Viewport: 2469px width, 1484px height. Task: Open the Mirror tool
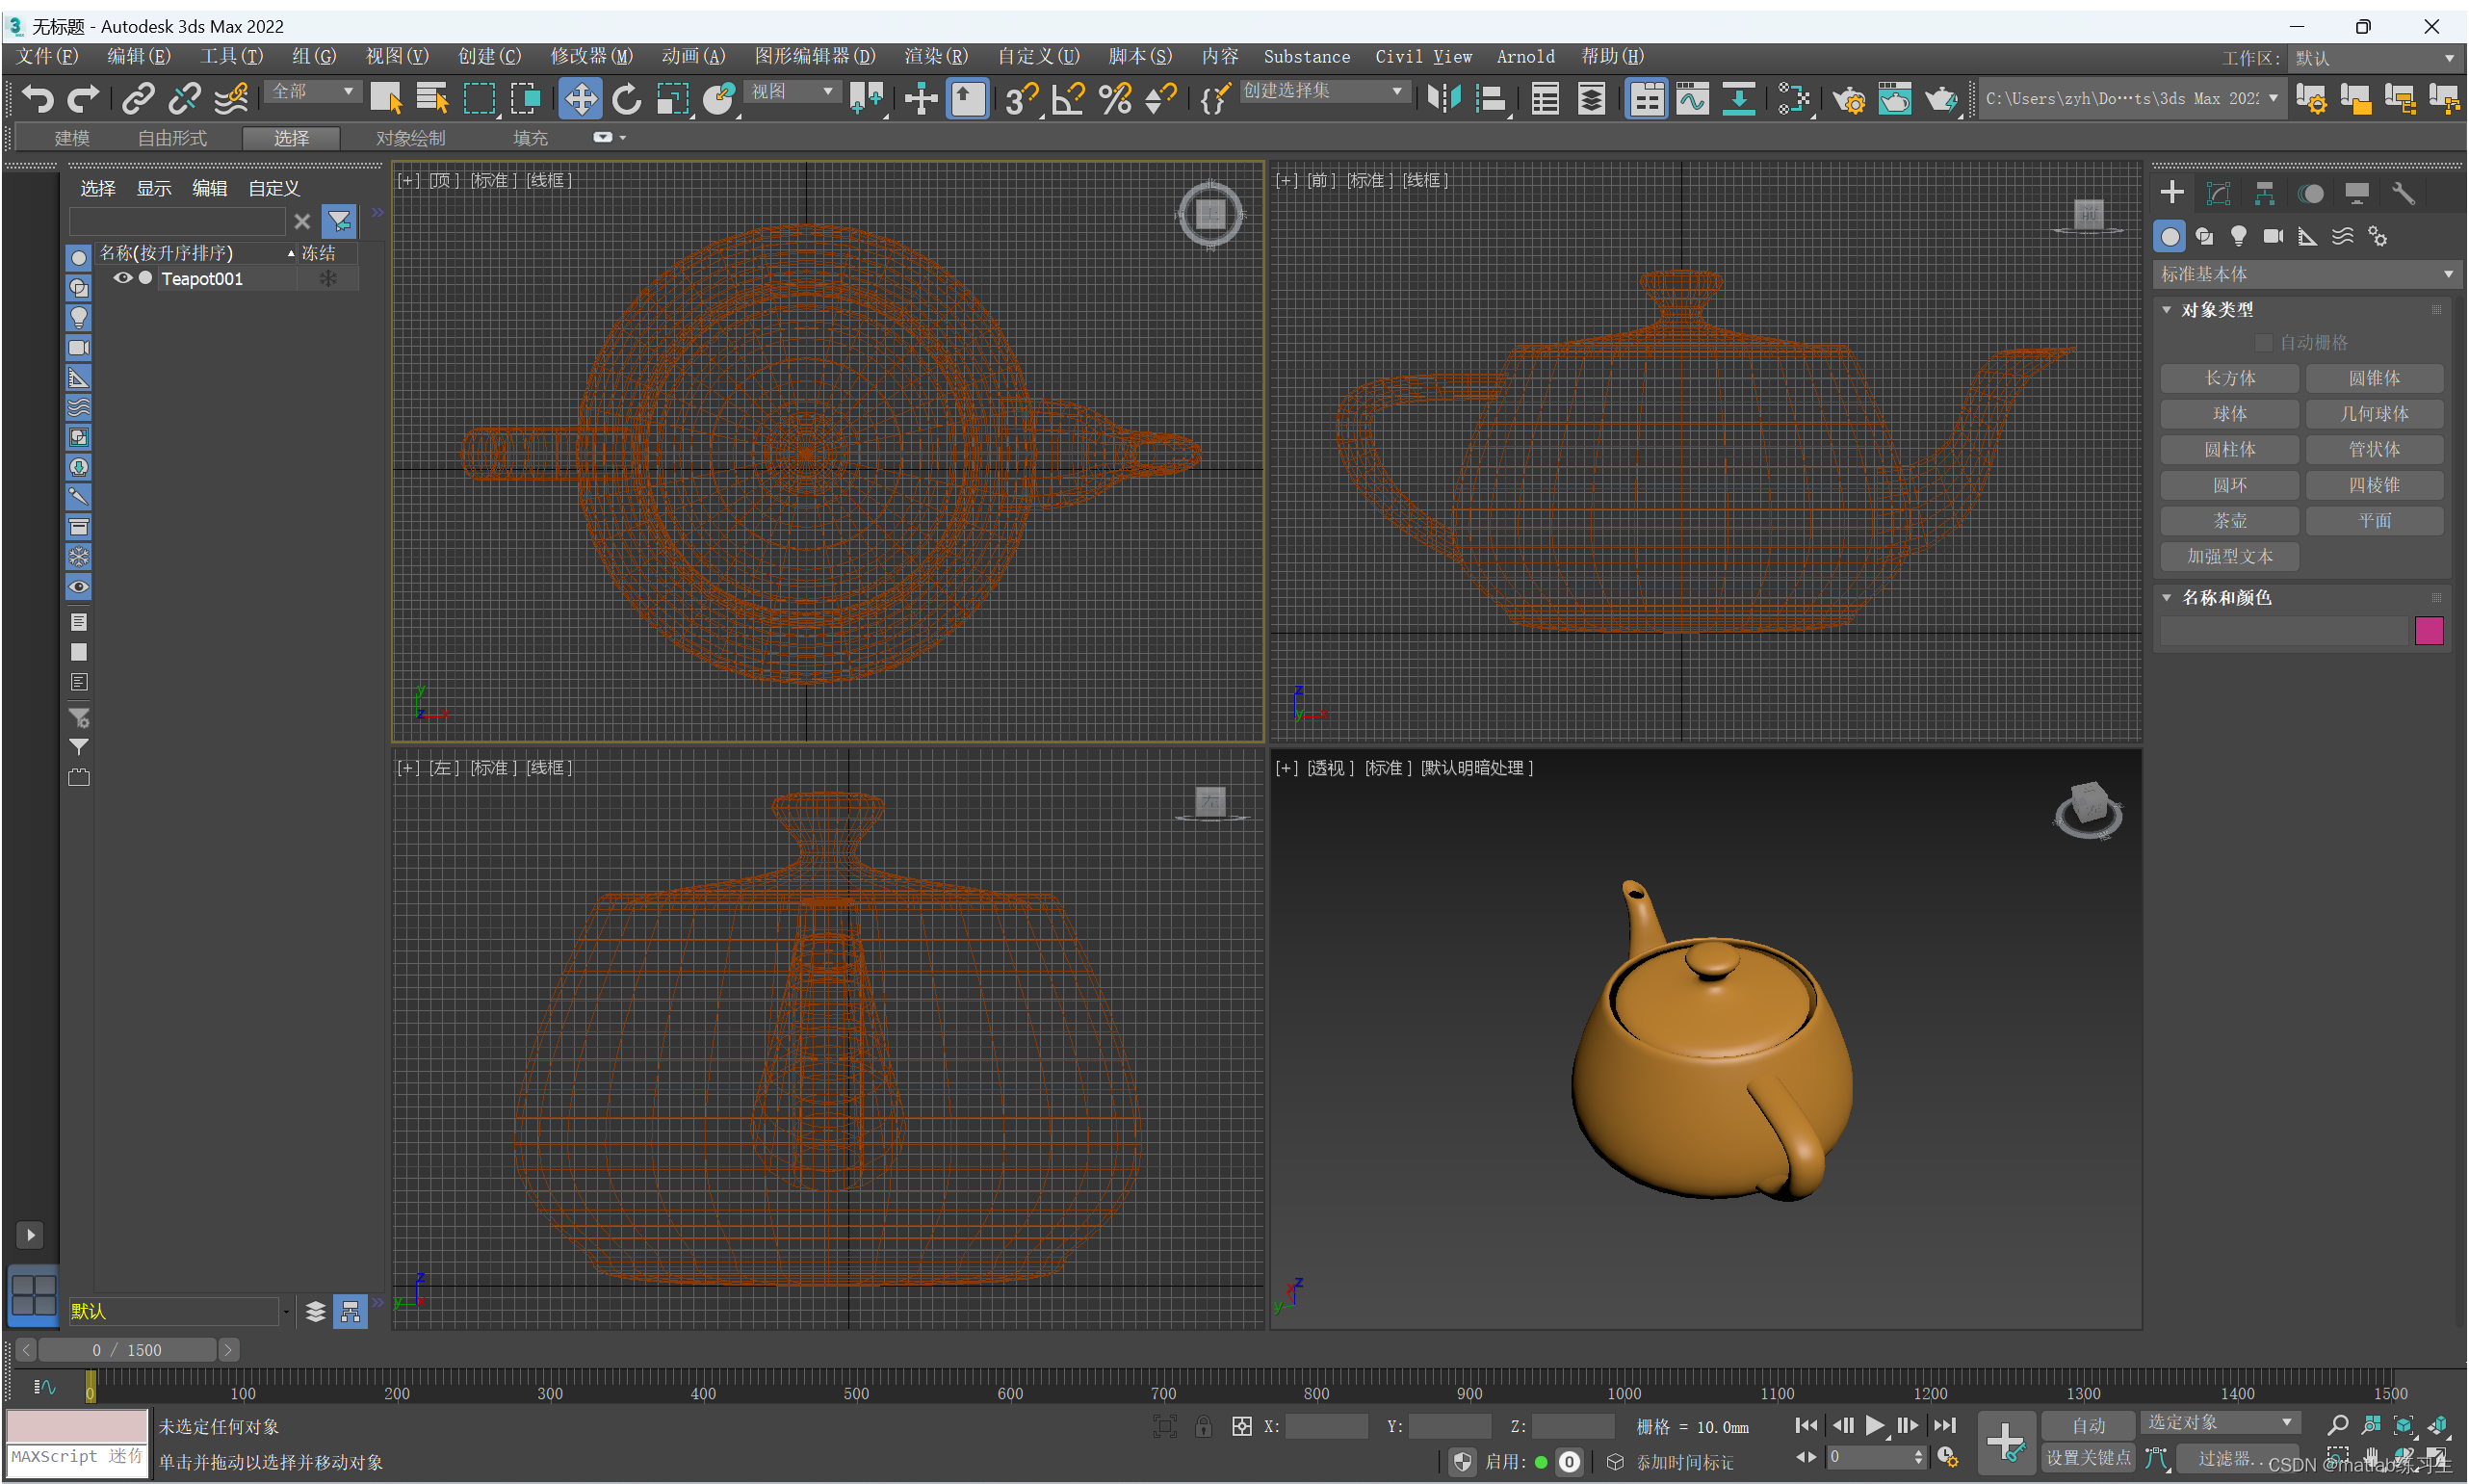click(x=1443, y=98)
